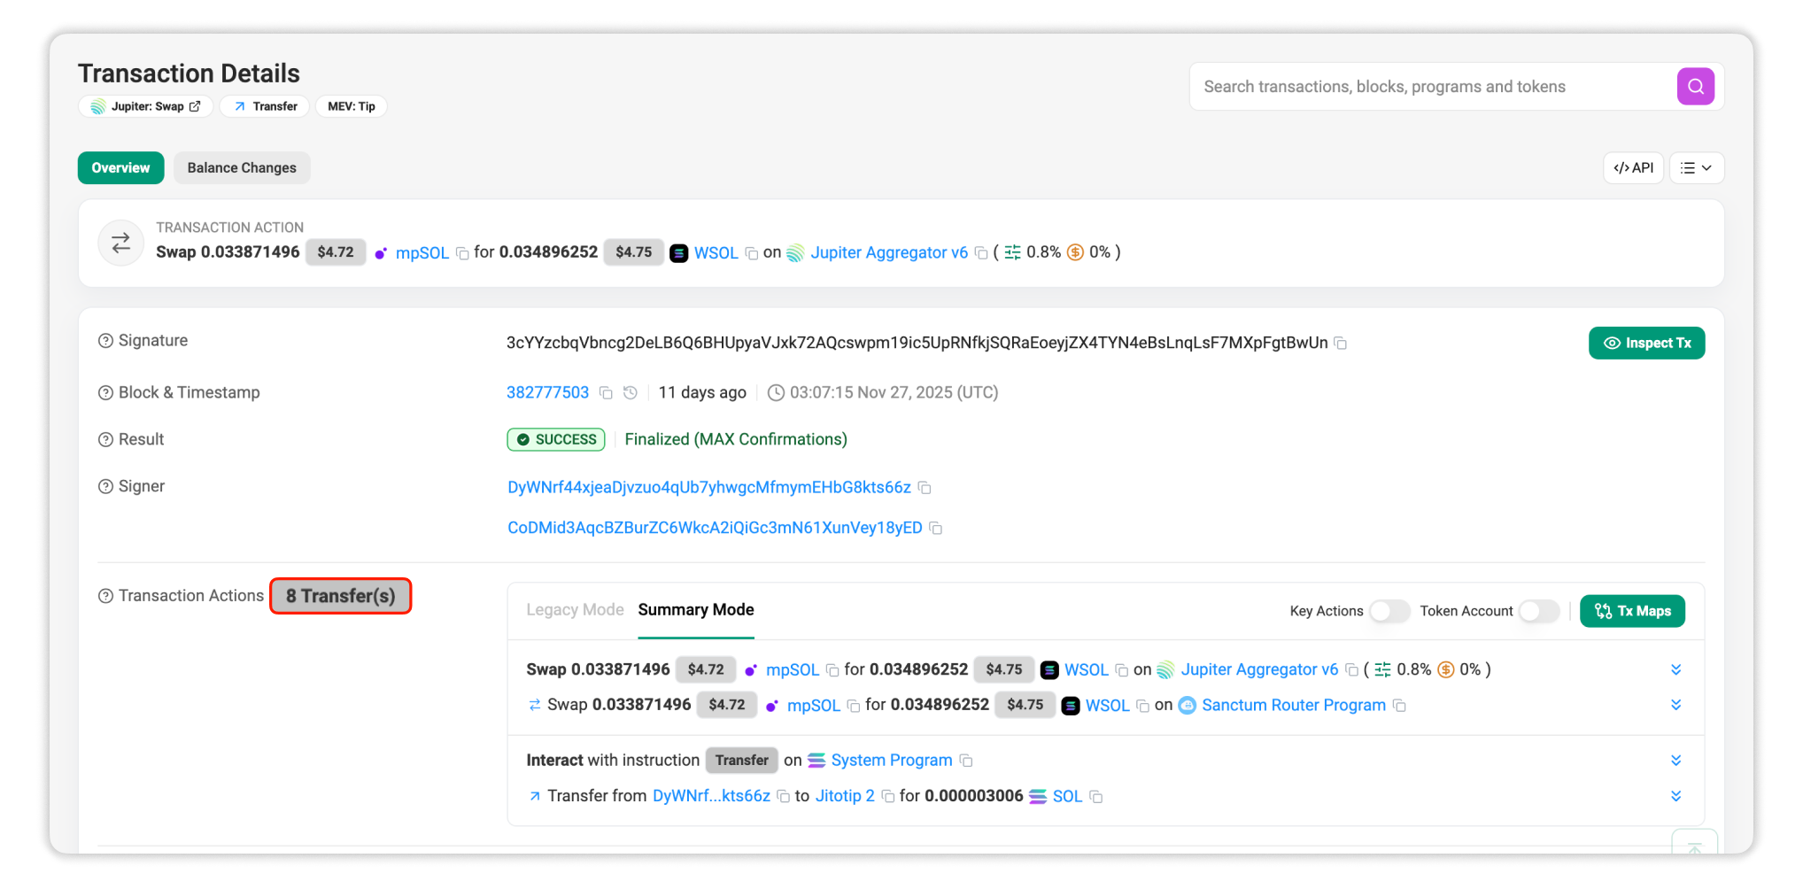Copy the Jupiter Aggregator v6 program address

pos(981,252)
